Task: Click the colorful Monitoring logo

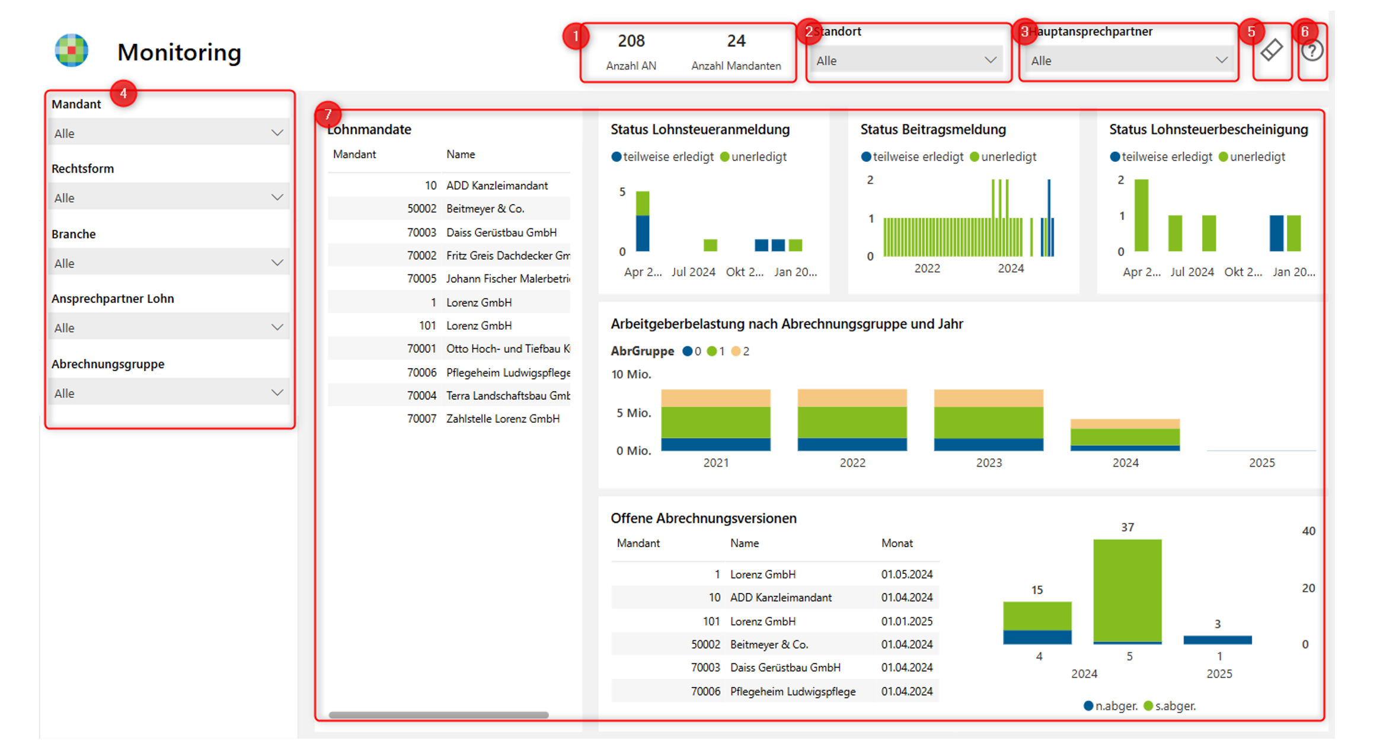Action: [72, 50]
